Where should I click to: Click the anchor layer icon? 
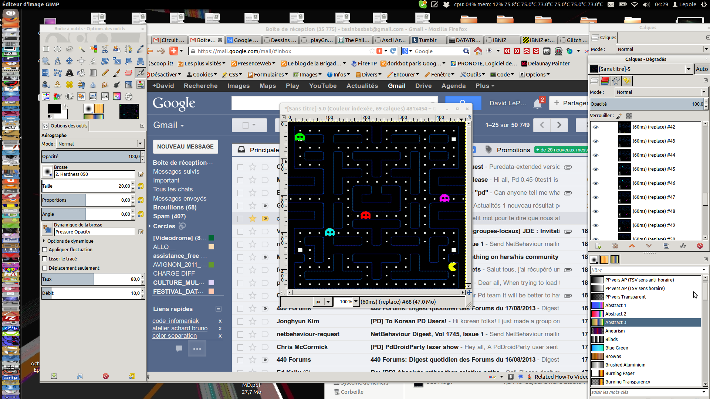683,246
